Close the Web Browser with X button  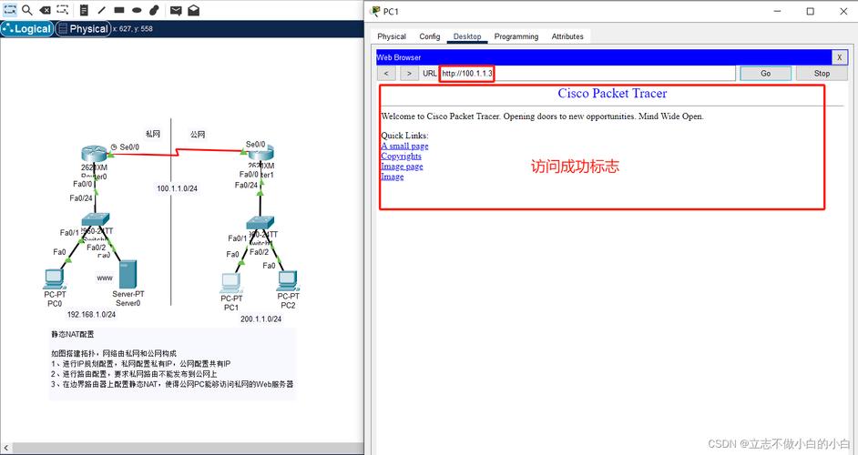[840, 56]
